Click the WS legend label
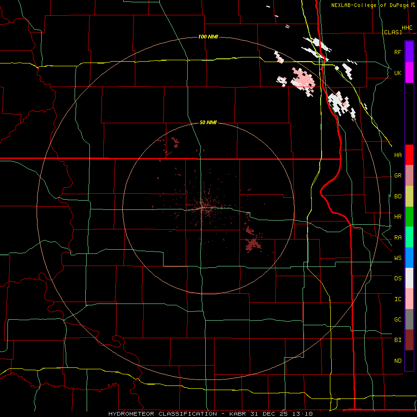The width and height of the screenshot is (417, 417). tap(398, 258)
